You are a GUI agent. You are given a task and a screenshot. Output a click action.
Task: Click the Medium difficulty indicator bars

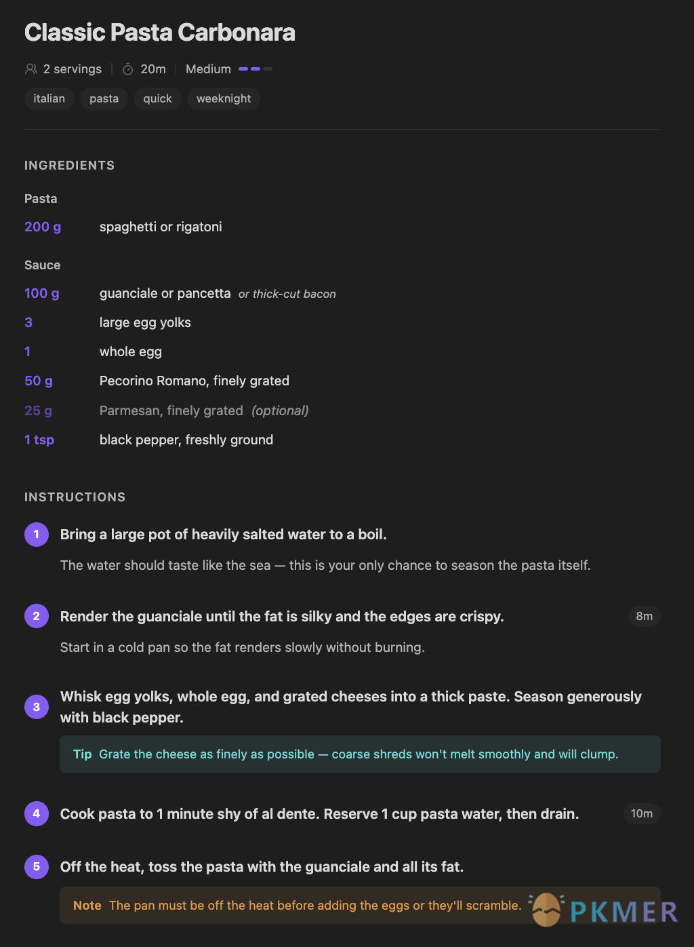click(256, 69)
